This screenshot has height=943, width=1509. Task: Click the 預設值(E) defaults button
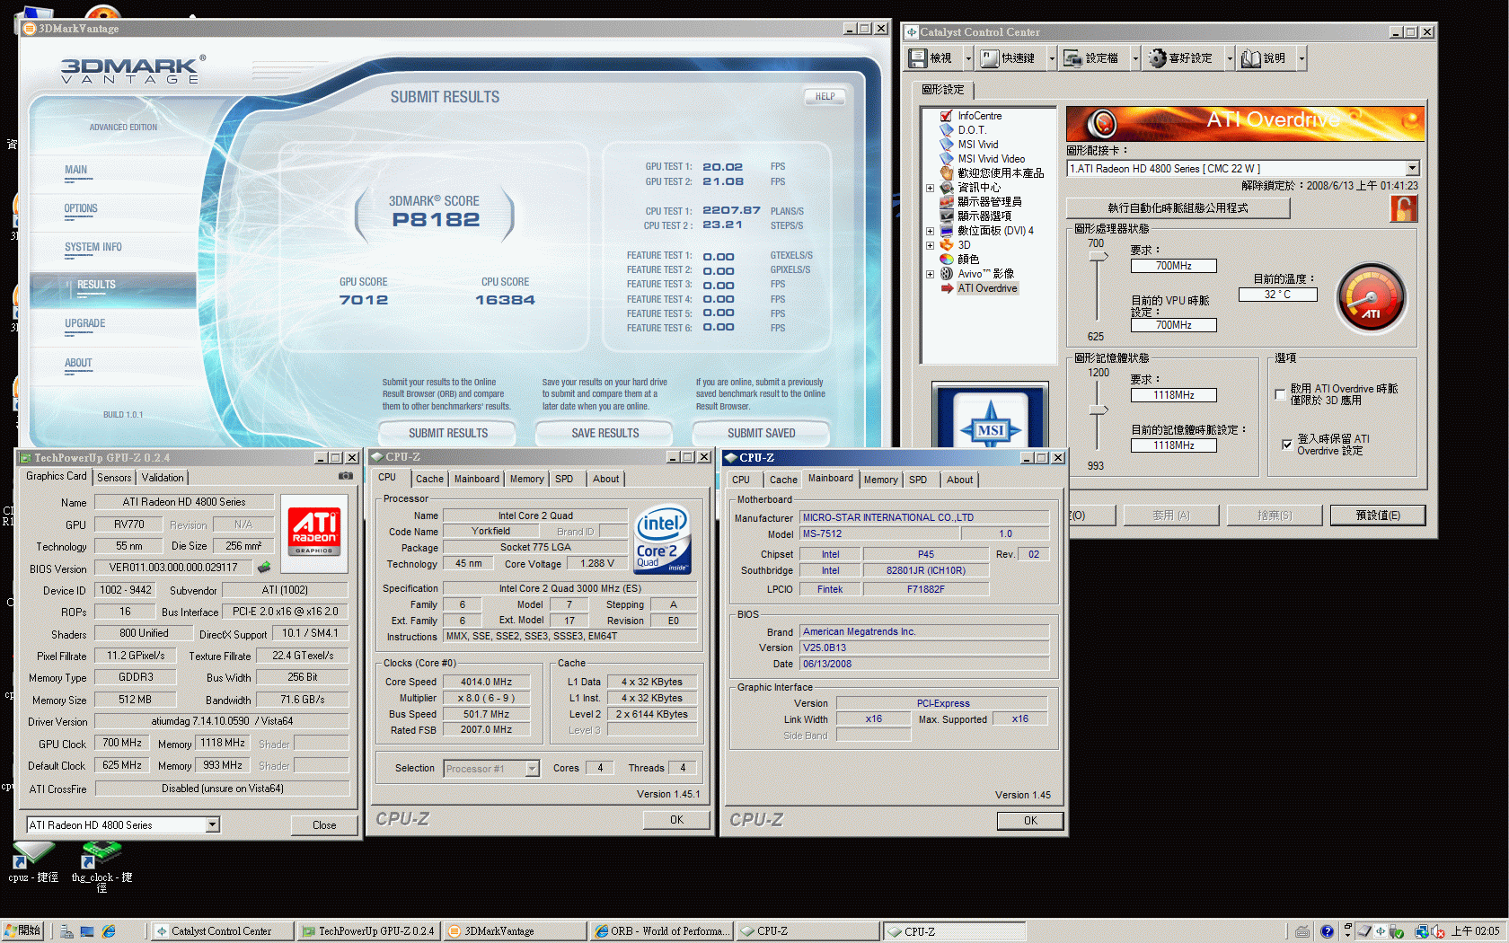1377,515
